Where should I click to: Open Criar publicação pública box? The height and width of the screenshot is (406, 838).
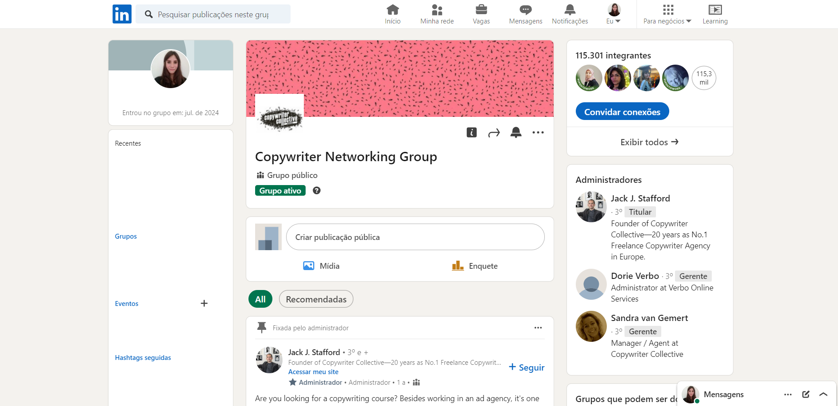[x=415, y=237]
